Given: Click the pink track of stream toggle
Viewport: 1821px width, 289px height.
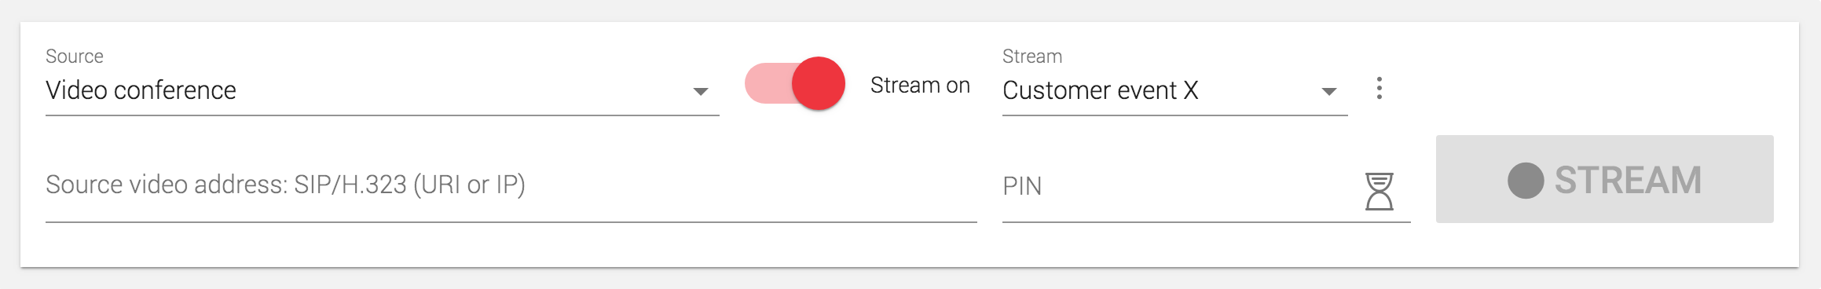Looking at the screenshot, I should (768, 83).
